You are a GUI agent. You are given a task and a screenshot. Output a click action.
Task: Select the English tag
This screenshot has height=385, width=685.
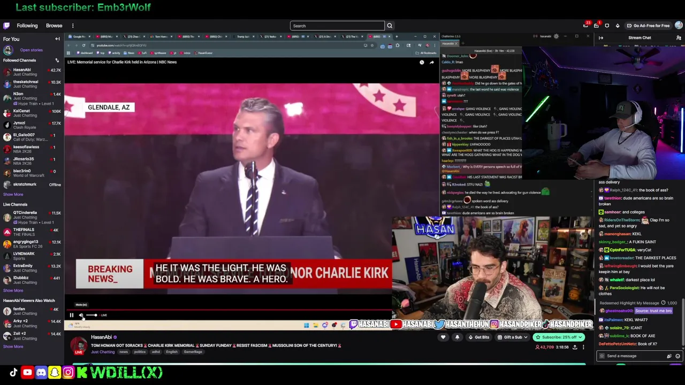pyautogui.click(x=172, y=352)
